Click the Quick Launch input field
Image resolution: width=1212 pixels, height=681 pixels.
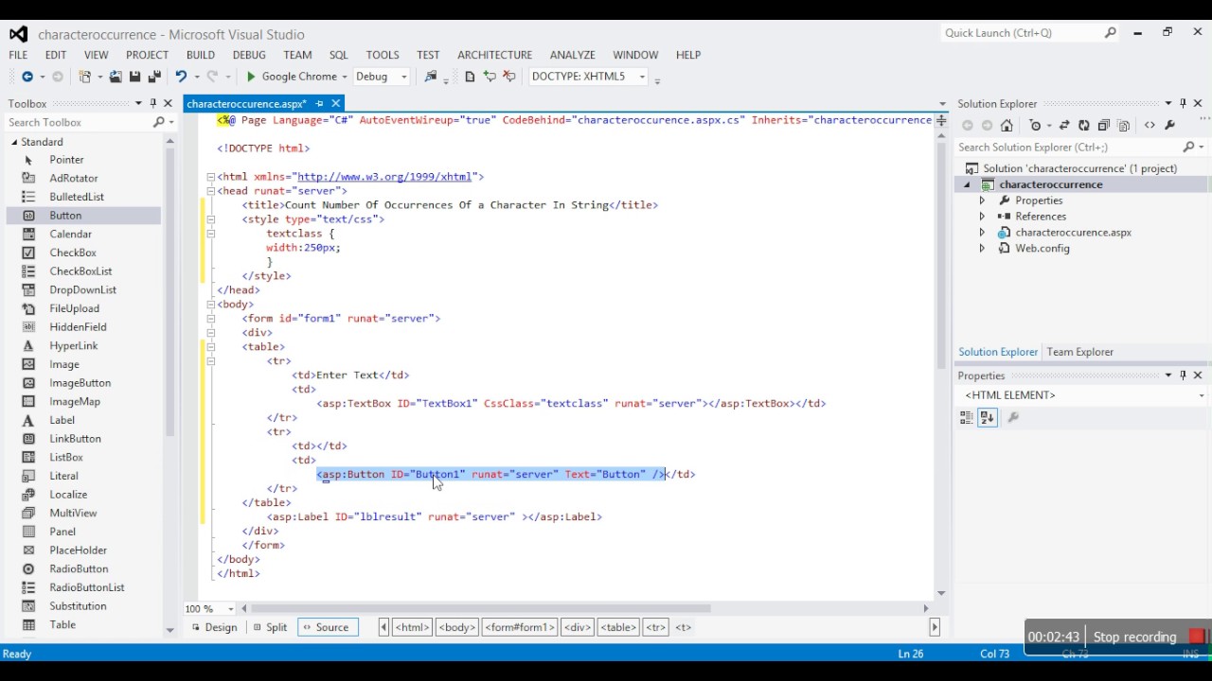pos(1021,33)
